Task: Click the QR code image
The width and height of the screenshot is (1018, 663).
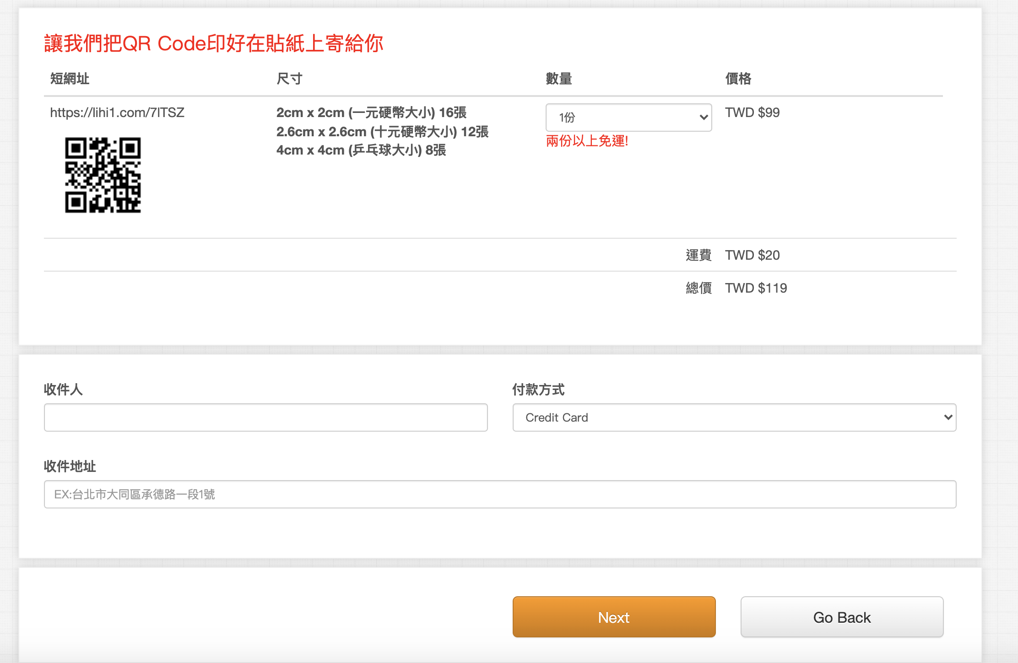Action: [x=103, y=175]
